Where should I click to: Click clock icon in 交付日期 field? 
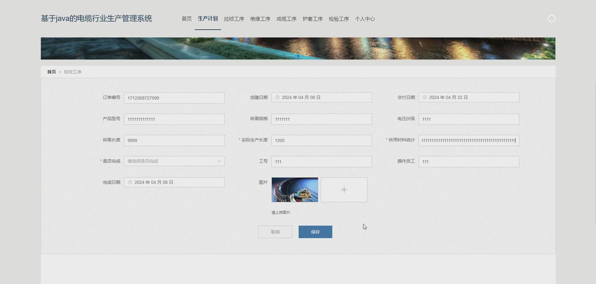[x=425, y=97]
